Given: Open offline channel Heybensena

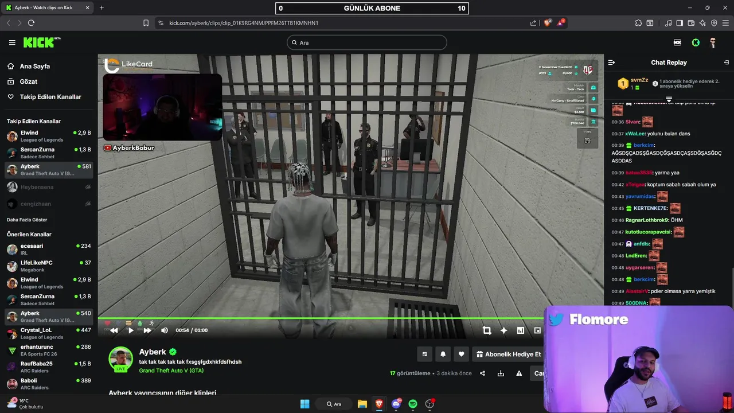Looking at the screenshot, I should pos(49,187).
